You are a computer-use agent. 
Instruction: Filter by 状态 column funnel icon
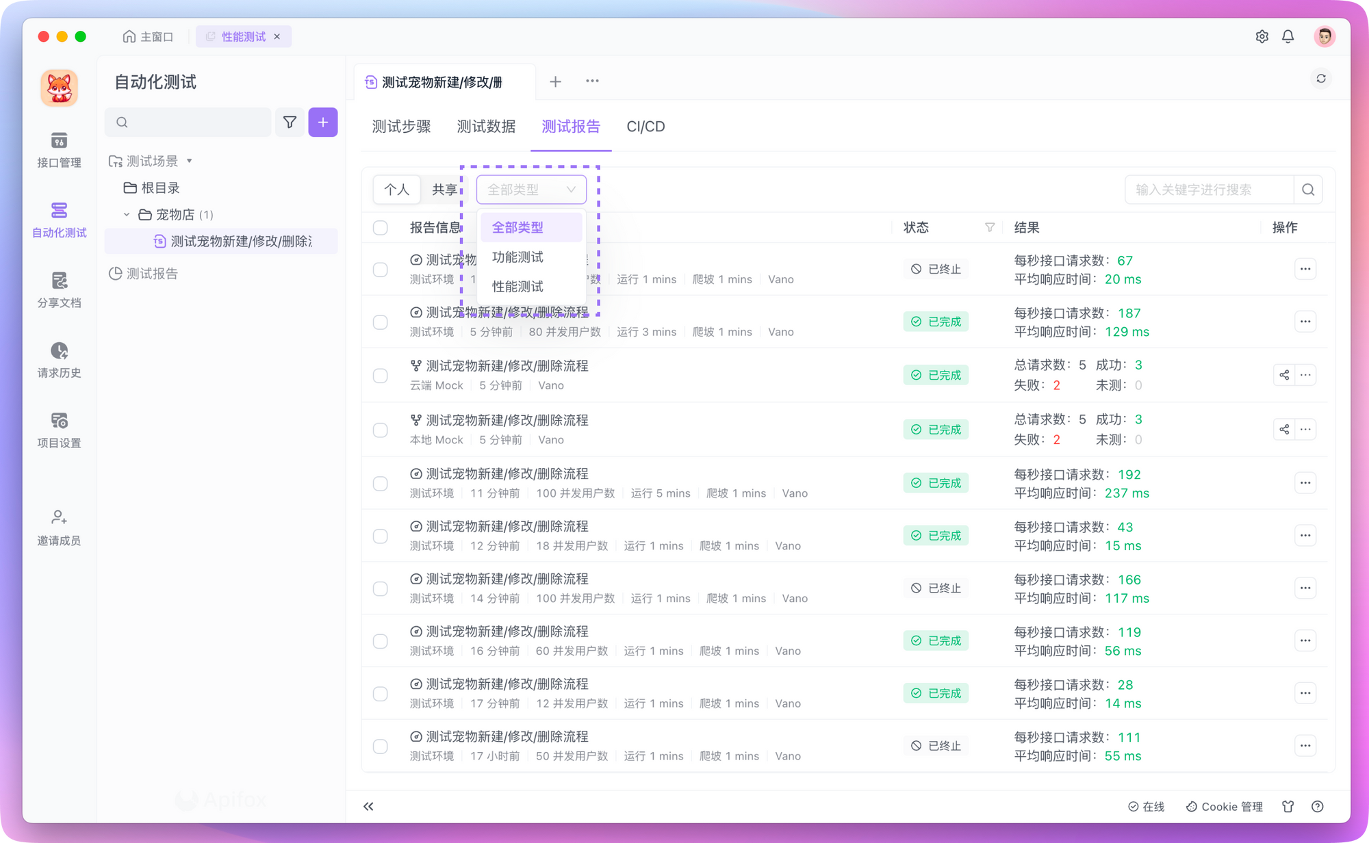989,227
